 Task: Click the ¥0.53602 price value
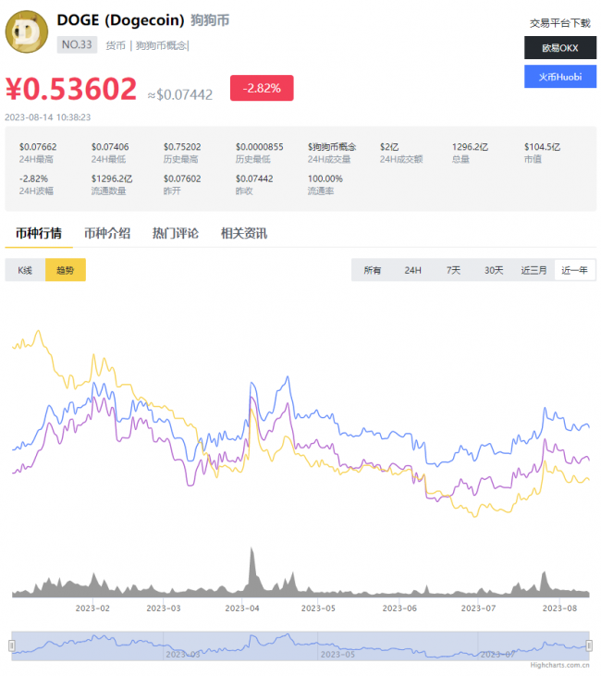(71, 89)
